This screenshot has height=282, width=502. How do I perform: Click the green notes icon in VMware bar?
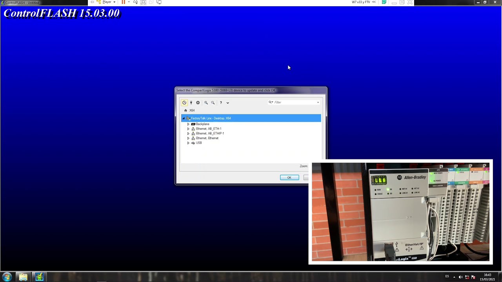coord(384,2)
